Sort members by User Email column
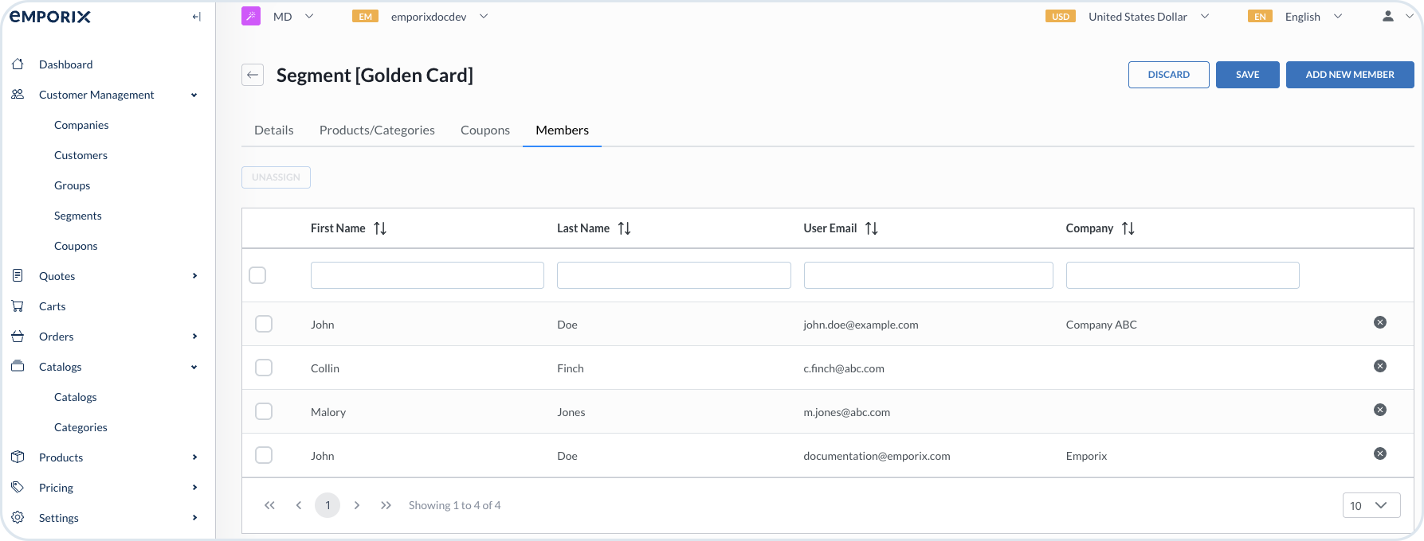 [x=872, y=228]
